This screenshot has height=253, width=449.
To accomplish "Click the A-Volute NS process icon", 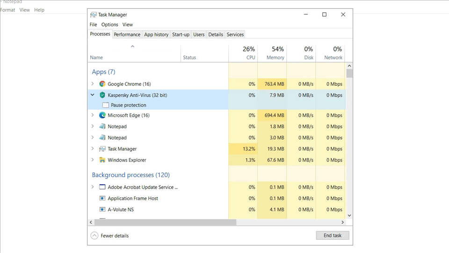I will [x=102, y=210].
